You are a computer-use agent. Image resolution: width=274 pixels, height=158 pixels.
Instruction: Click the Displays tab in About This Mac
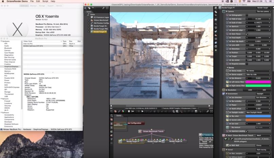point(34,6)
